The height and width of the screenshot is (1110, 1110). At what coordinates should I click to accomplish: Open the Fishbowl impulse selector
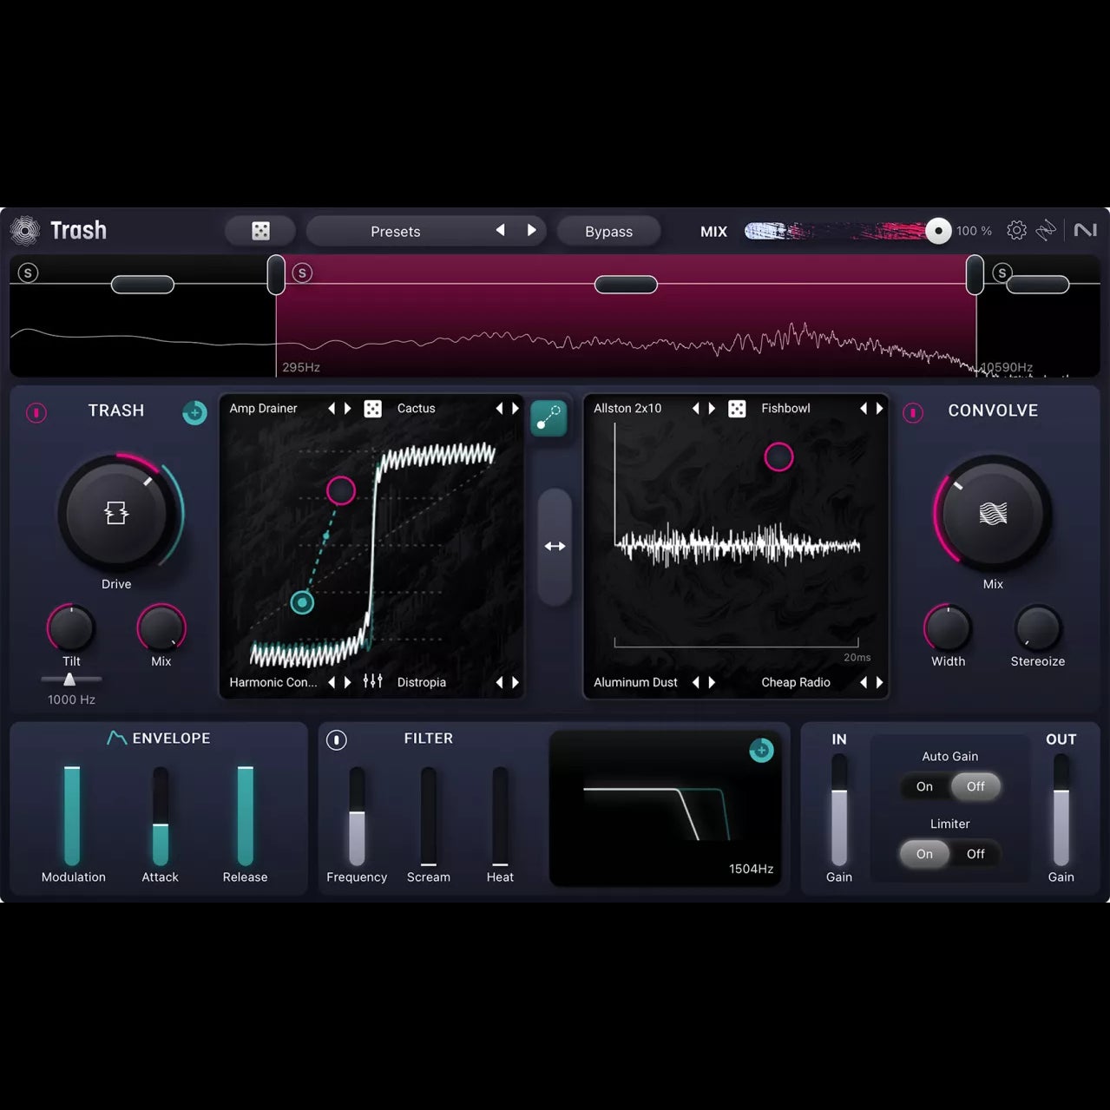coord(785,408)
